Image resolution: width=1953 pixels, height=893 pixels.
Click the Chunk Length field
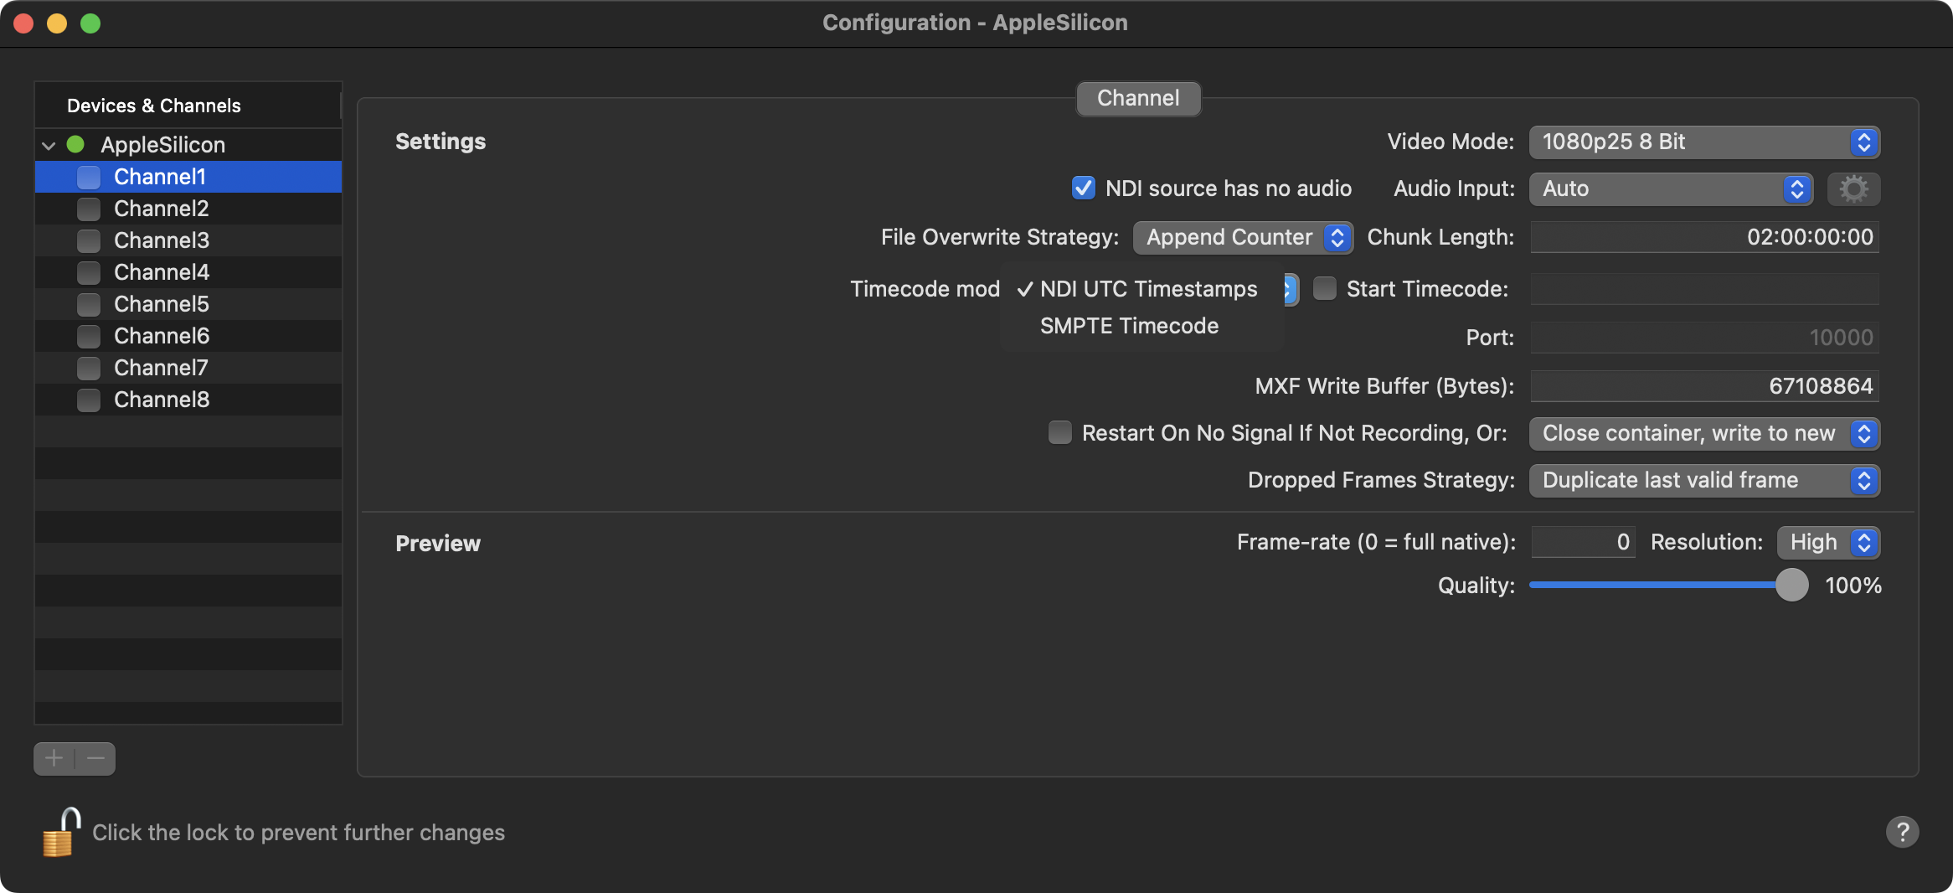point(1704,237)
